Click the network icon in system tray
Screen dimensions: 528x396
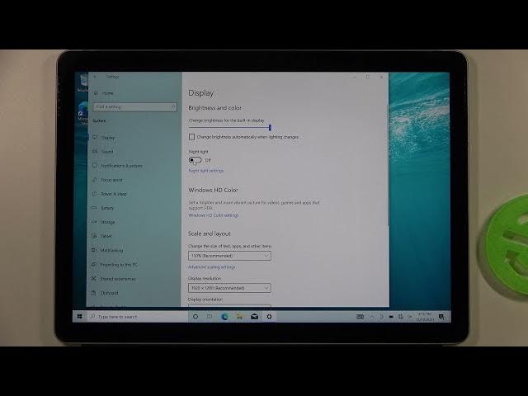point(400,317)
